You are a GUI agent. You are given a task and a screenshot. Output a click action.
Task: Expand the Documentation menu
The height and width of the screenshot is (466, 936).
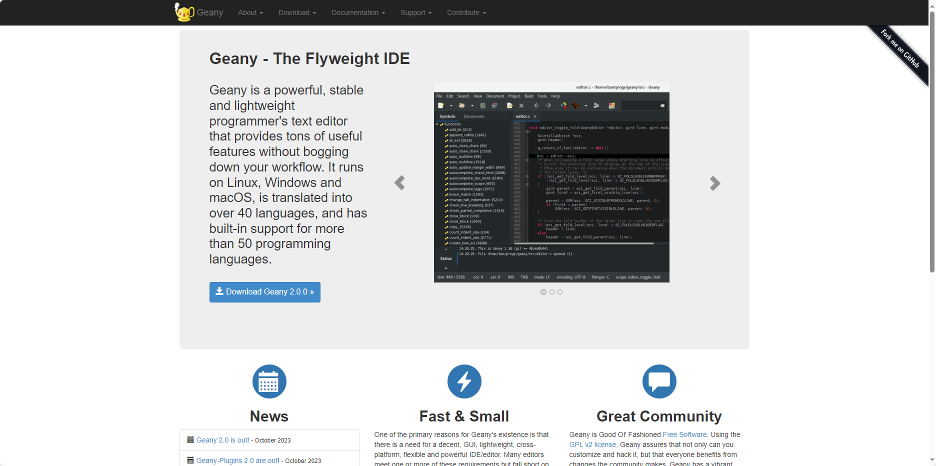[x=358, y=12]
